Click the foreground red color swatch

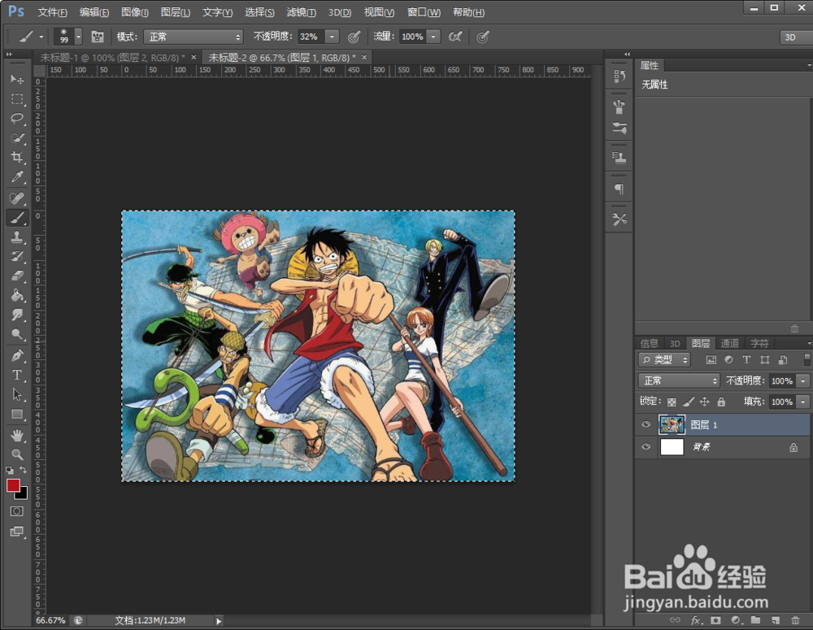[x=12, y=484]
